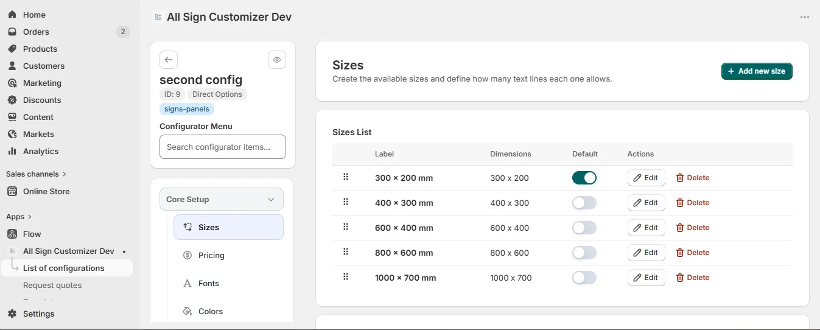Open Request quotes page
The image size is (820, 330).
pyautogui.click(x=52, y=285)
